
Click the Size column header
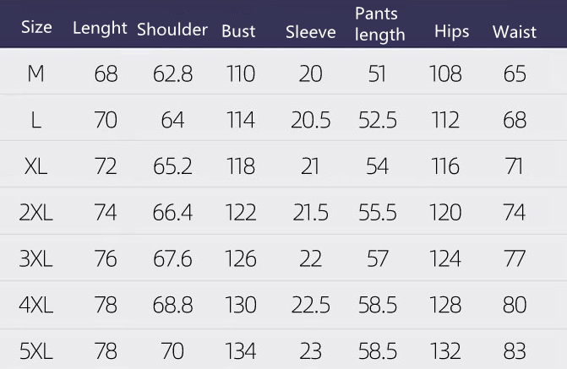tap(36, 27)
